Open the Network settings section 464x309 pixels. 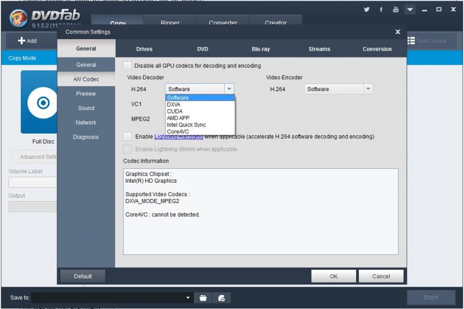click(x=86, y=122)
